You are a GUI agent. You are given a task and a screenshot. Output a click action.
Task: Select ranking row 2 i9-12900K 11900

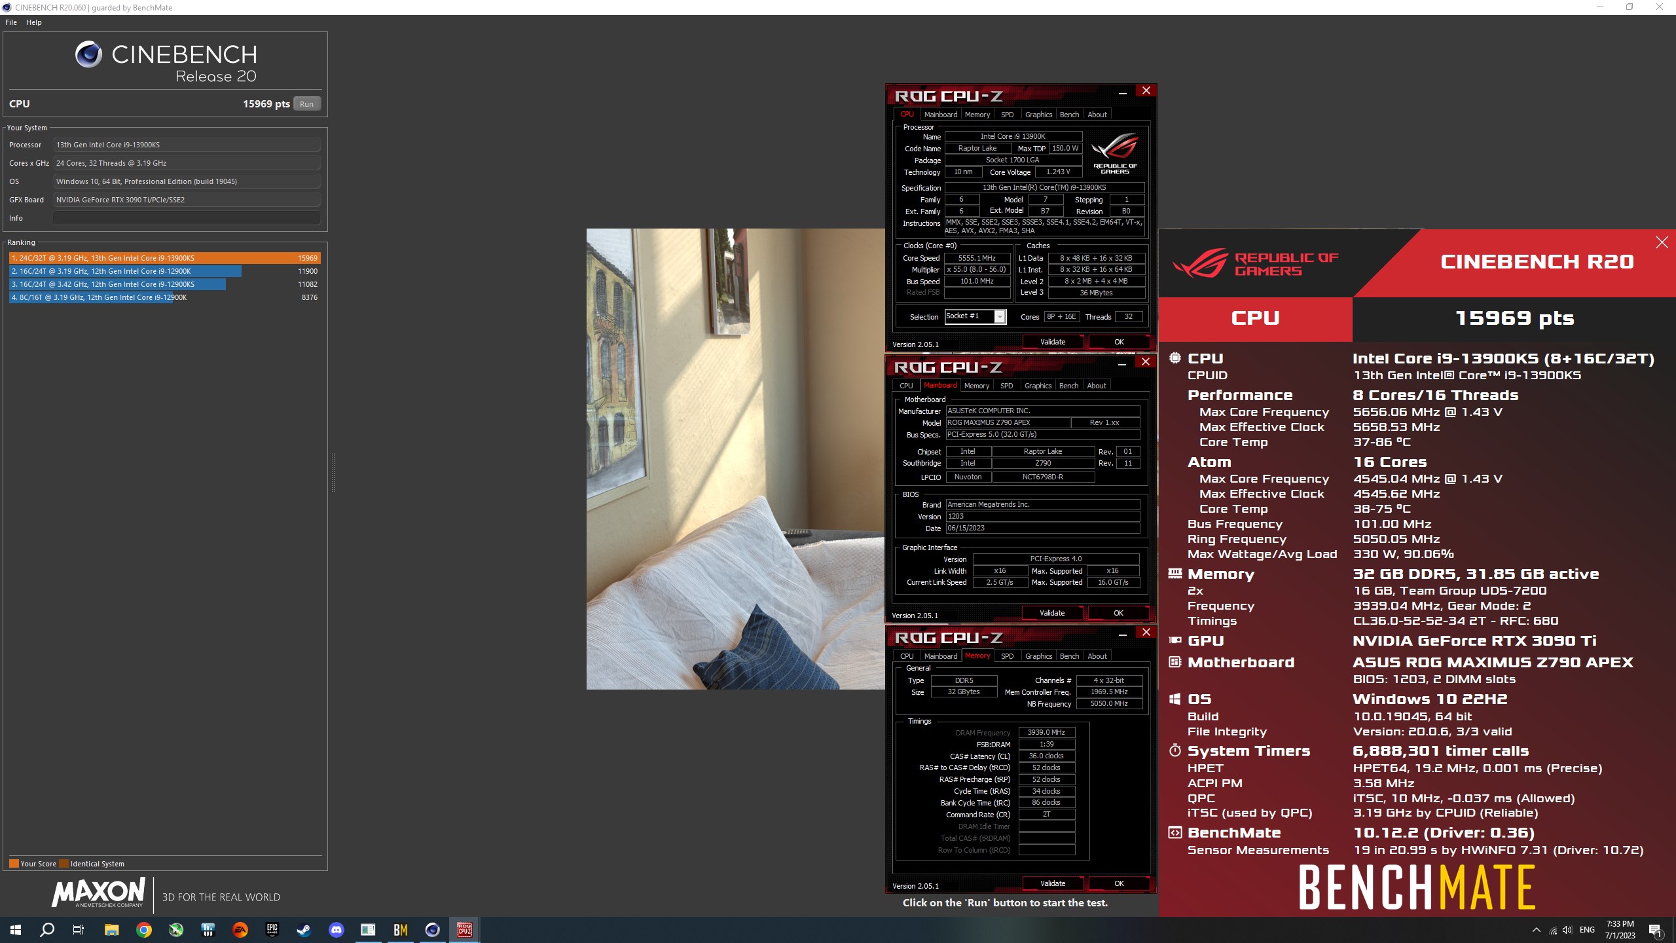point(164,271)
